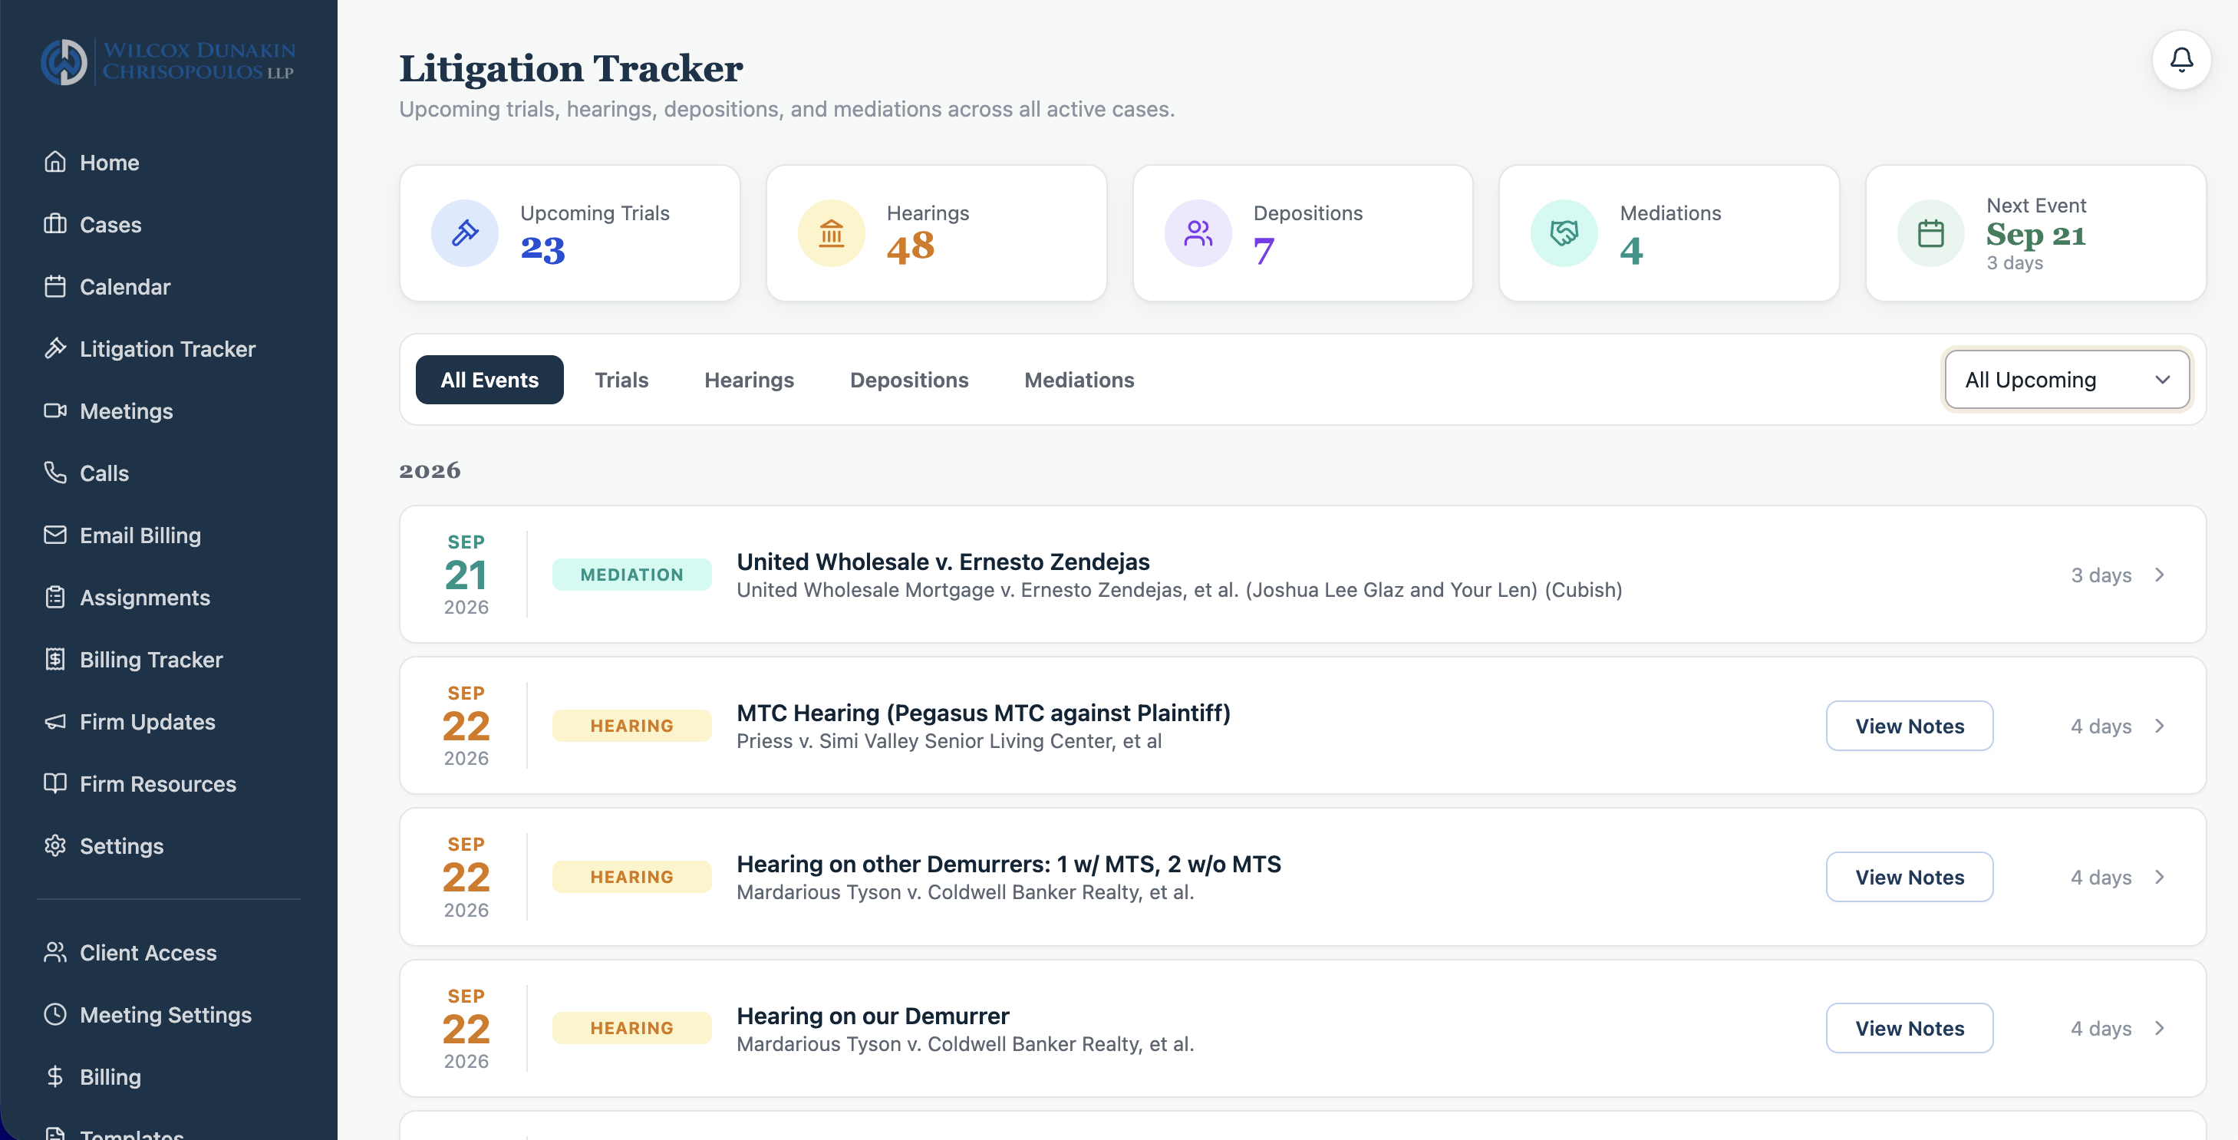Click the Home house icon in sidebar
Viewport: 2238px width, 1140px height.
54,162
